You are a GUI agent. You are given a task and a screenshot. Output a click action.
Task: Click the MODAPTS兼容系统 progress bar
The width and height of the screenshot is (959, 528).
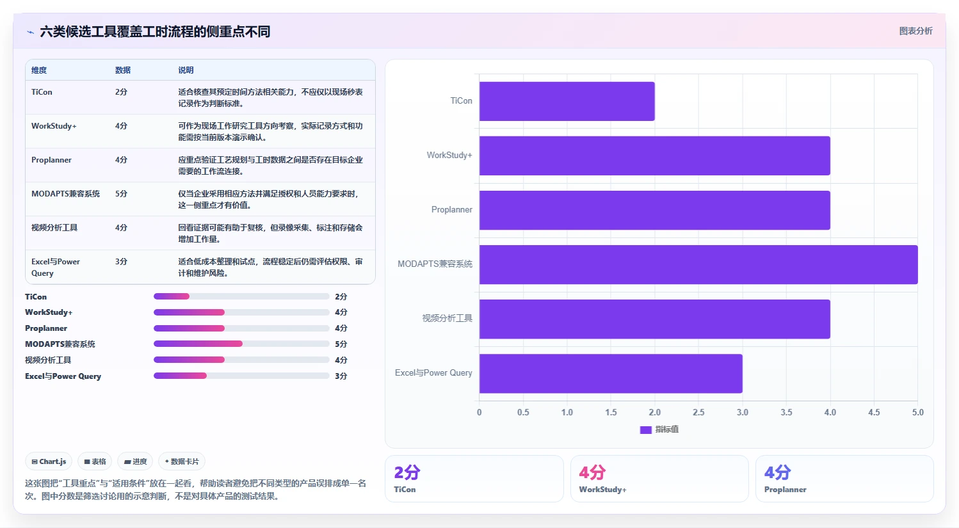[241, 344]
